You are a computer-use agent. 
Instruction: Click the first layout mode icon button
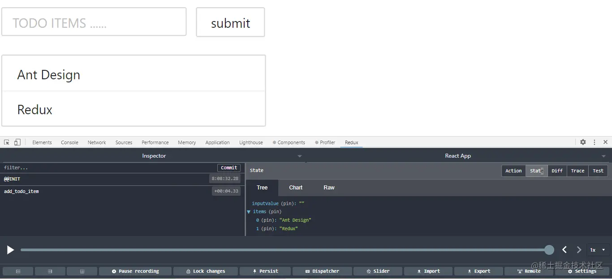tap(18, 271)
